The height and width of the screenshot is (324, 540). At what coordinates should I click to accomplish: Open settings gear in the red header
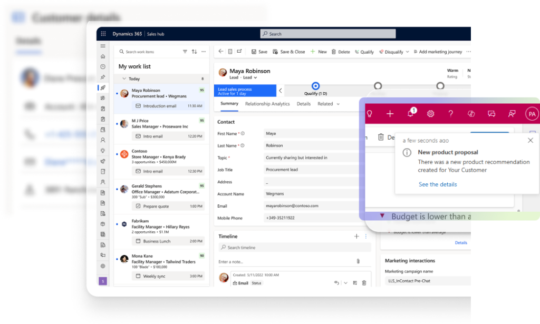point(430,114)
